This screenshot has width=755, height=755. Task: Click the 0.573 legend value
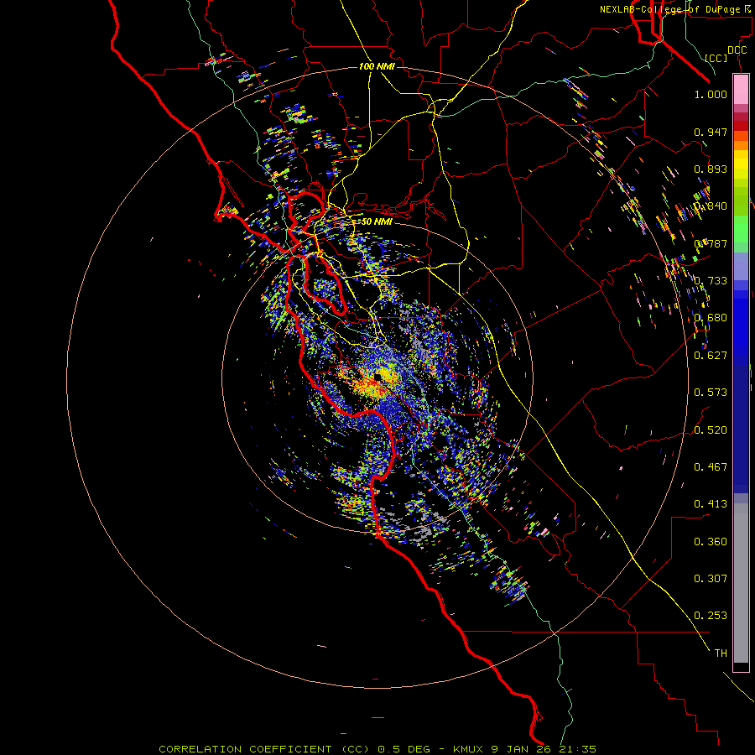pyautogui.click(x=711, y=393)
